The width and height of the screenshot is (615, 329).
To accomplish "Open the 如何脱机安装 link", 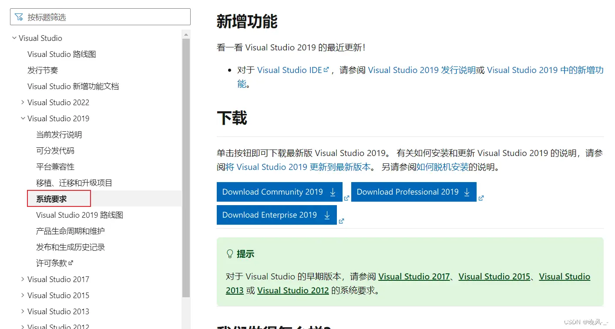I will coord(443,167).
